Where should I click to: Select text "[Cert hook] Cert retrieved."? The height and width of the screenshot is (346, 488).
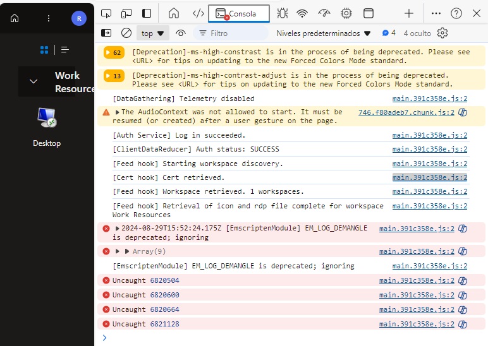pyautogui.click(x=168, y=177)
